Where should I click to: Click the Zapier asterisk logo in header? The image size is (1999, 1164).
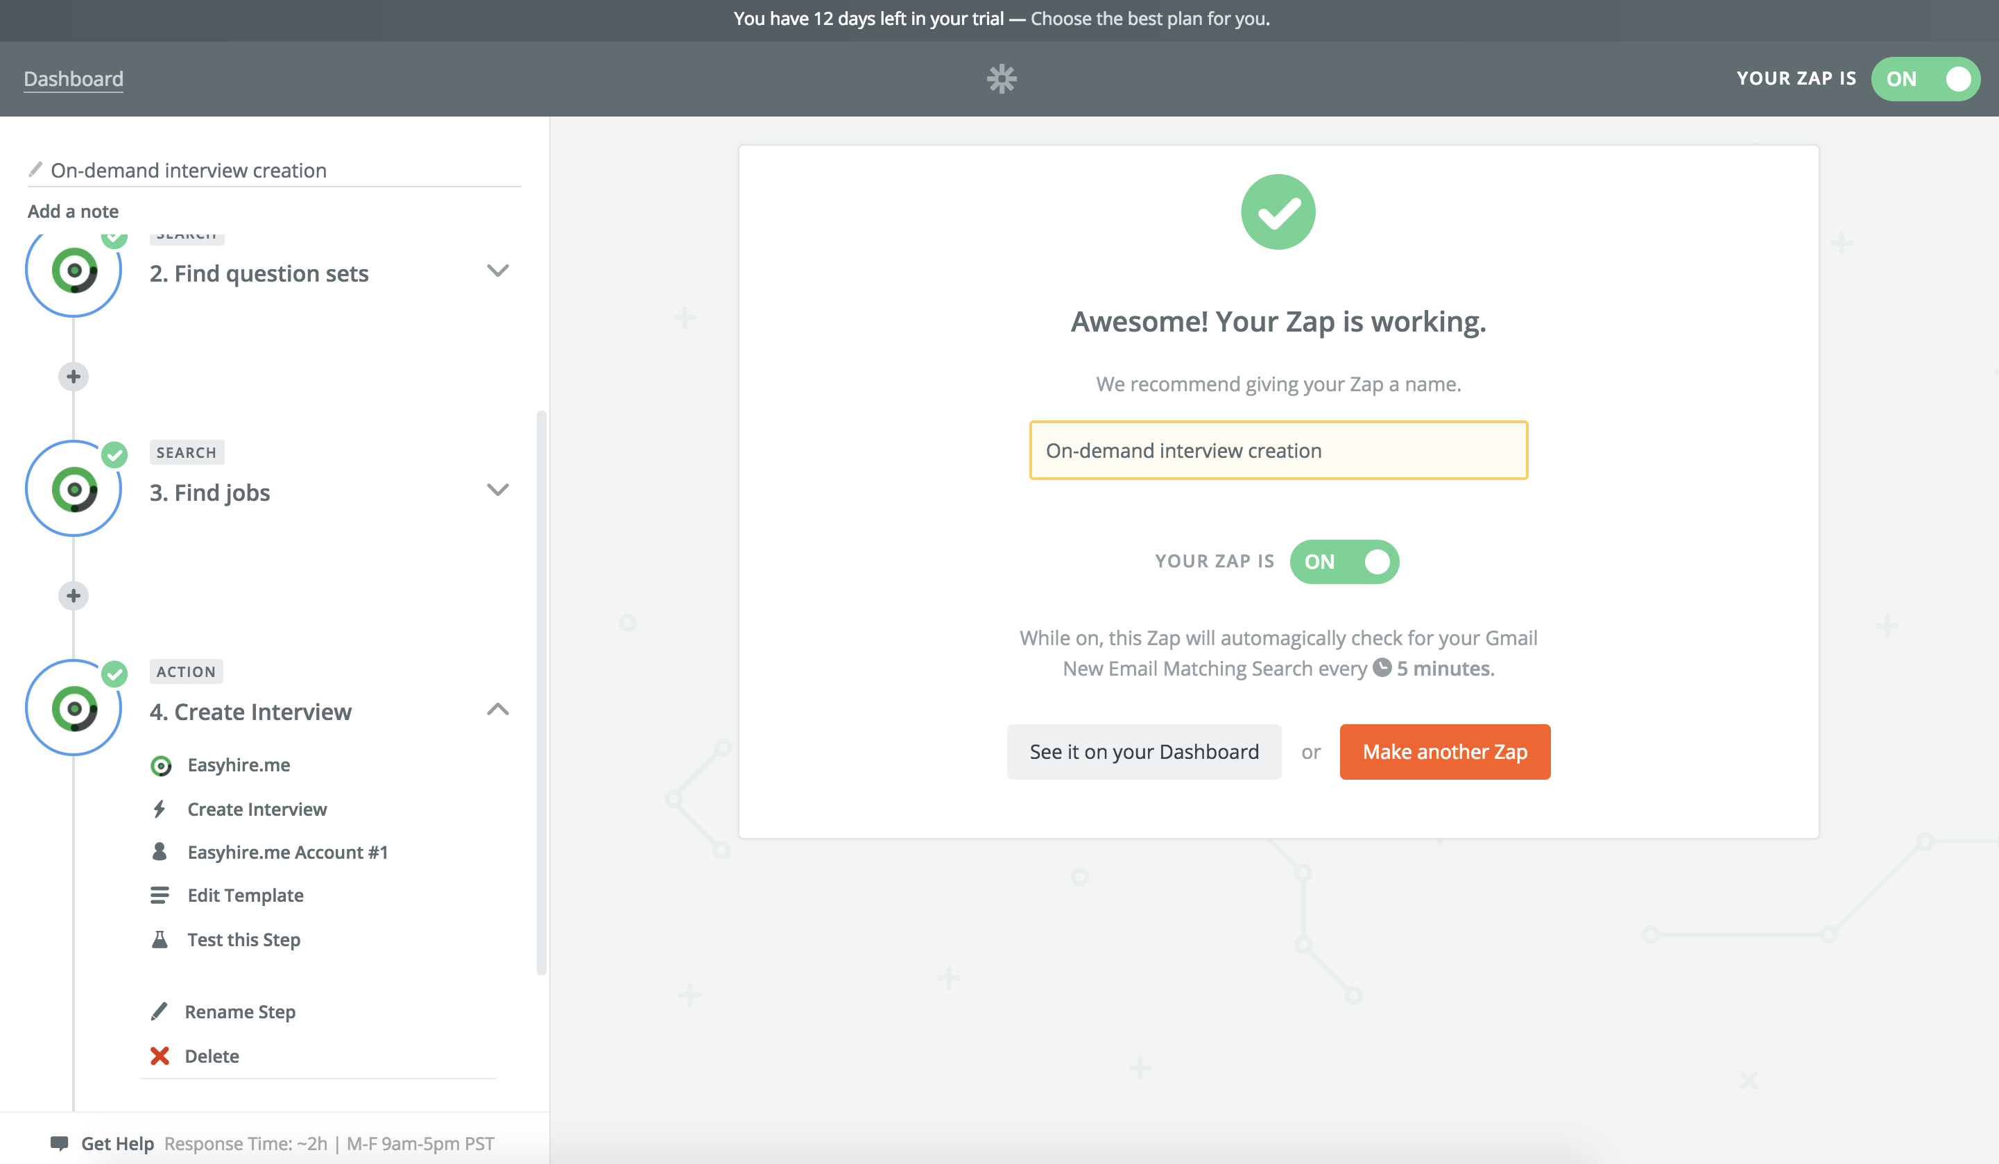point(1001,78)
